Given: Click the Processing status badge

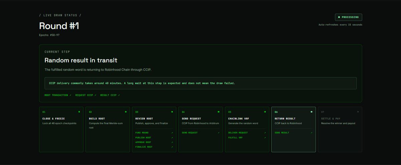Looking at the screenshot, I should click(x=349, y=17).
